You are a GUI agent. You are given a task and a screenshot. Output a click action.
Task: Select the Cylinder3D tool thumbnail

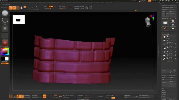click(173, 21)
